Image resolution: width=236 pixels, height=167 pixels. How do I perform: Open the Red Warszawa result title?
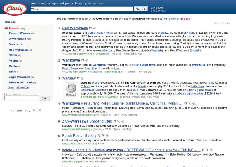click(75, 28)
